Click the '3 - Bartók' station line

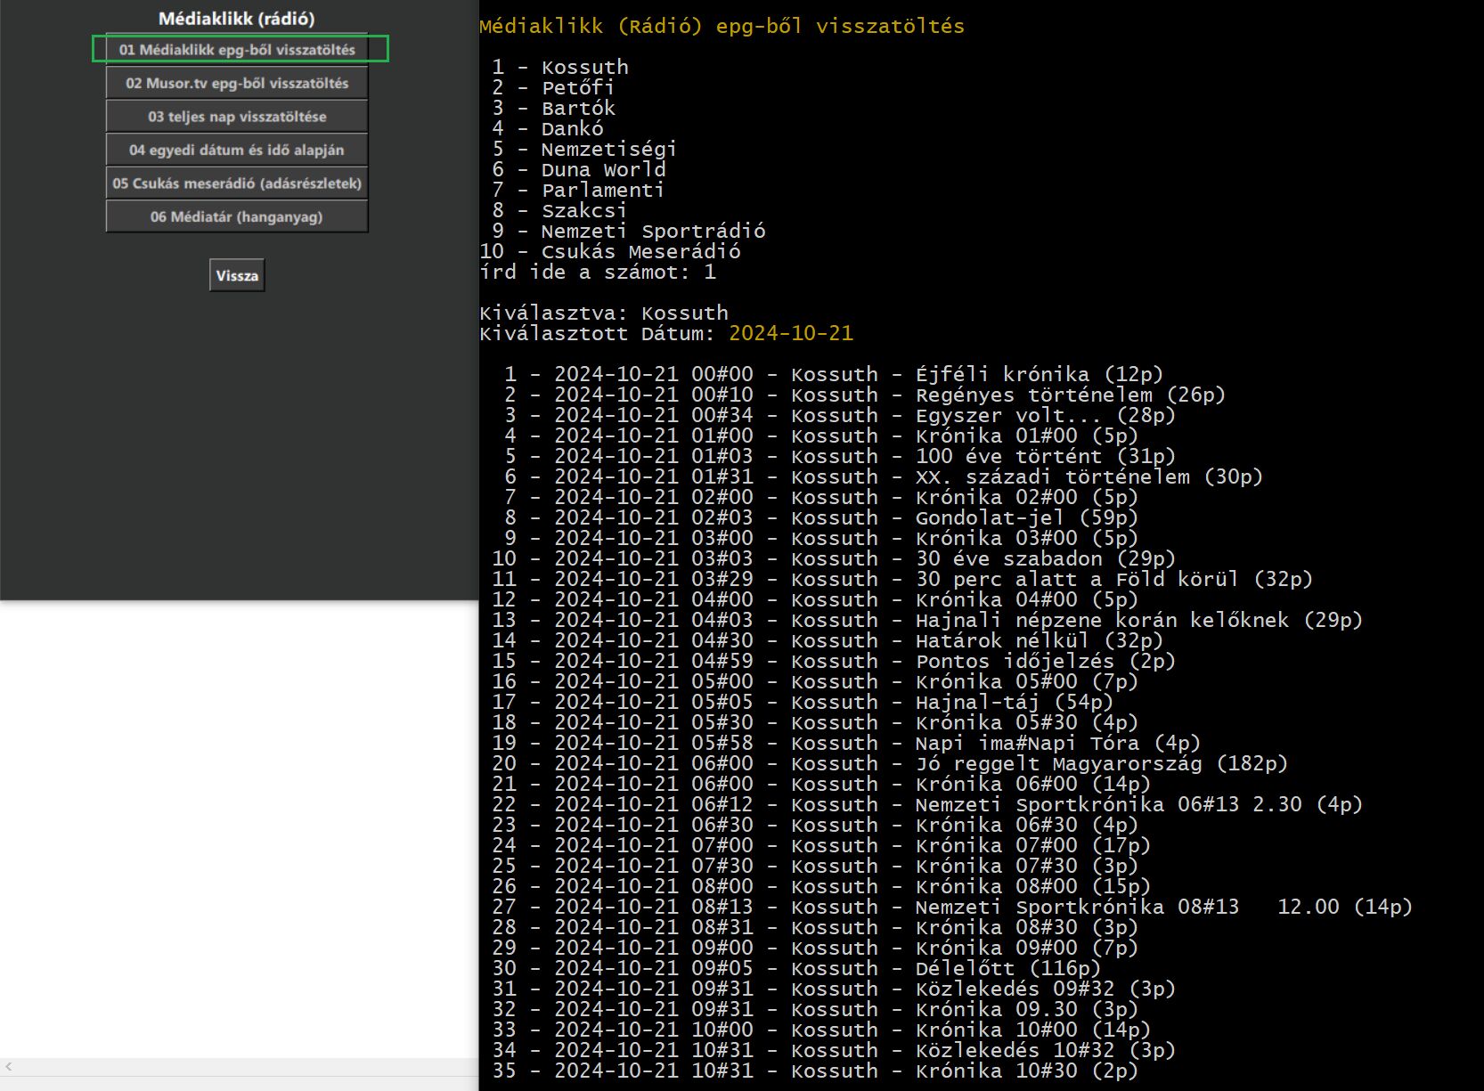(x=553, y=109)
